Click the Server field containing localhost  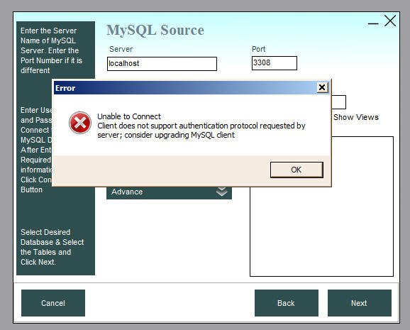[x=162, y=64]
